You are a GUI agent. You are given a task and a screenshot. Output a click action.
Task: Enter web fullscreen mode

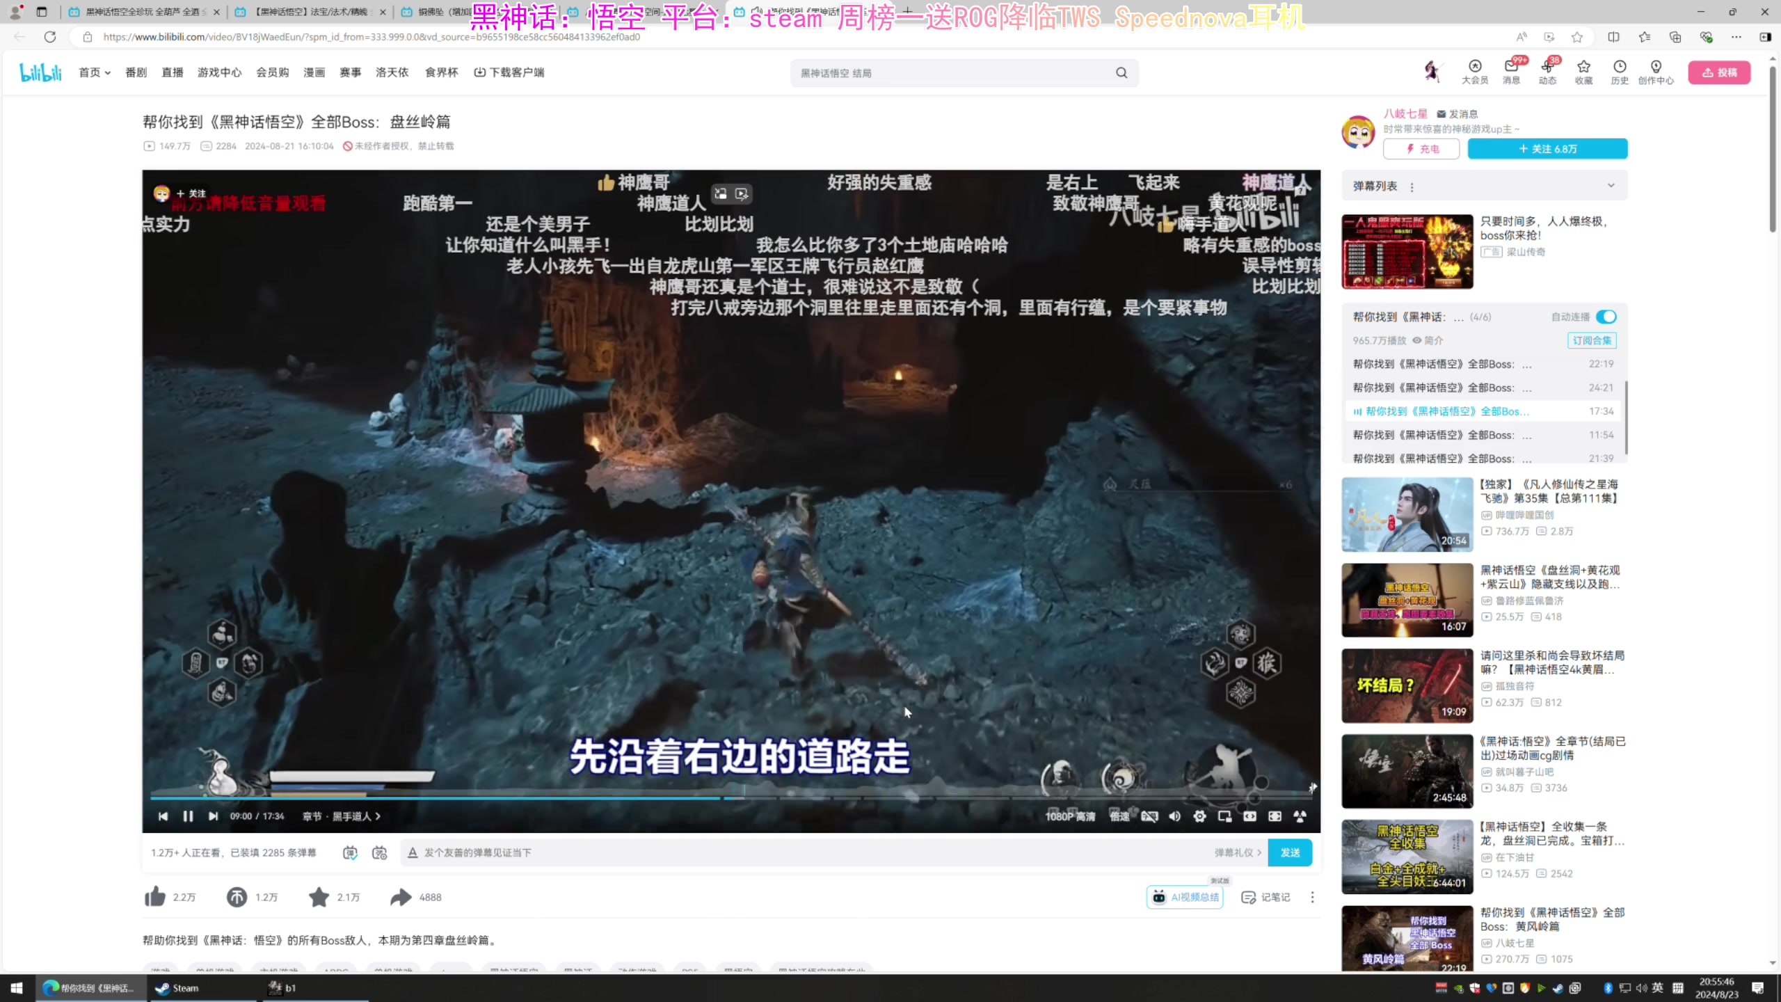point(1275,816)
